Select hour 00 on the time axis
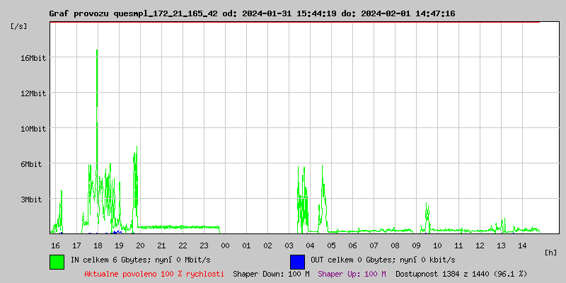 (225, 245)
